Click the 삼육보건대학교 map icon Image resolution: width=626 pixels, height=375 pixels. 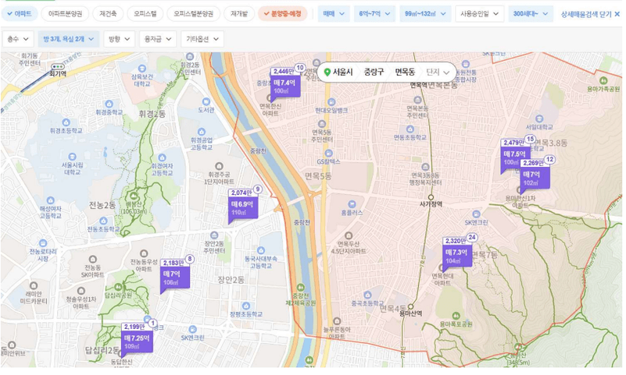point(141,69)
